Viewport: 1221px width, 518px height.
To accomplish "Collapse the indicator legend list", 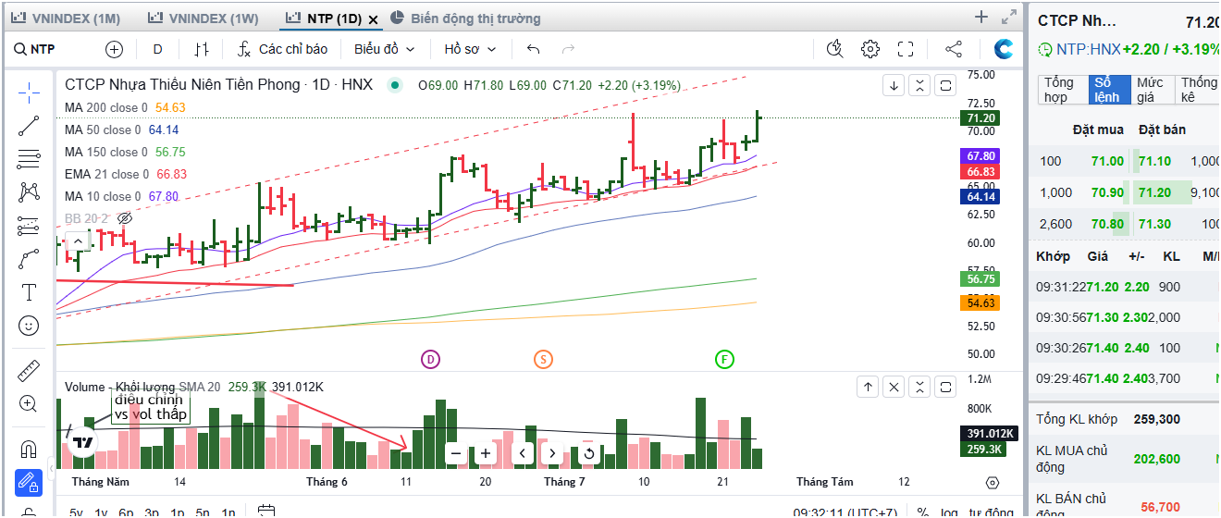I will point(78,242).
